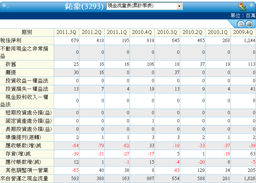Click the 單位：百萬 unit label

pos(243,16)
